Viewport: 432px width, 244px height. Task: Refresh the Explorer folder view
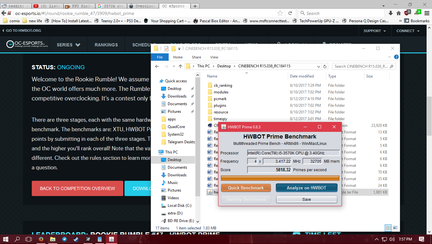(x=325, y=66)
